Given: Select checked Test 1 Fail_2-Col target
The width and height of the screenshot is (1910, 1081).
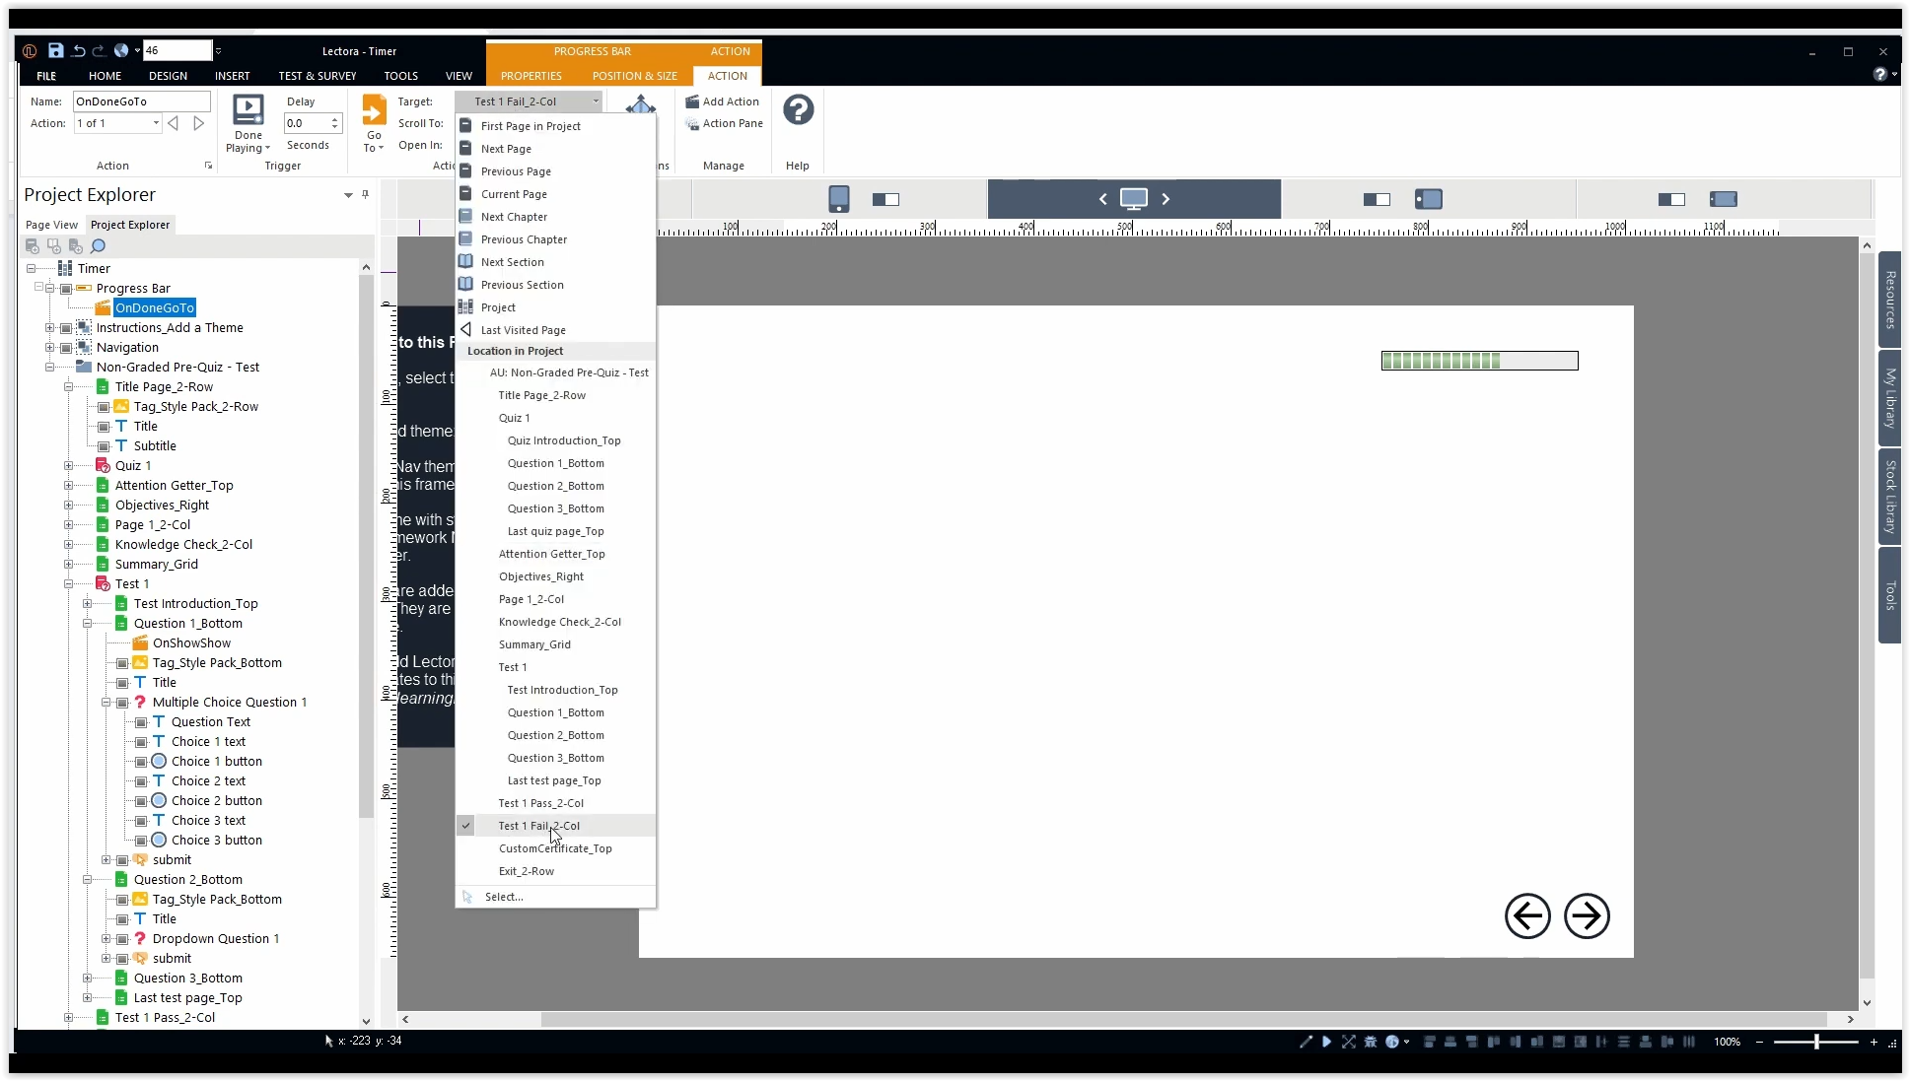Looking at the screenshot, I should pyautogui.click(x=538, y=826).
